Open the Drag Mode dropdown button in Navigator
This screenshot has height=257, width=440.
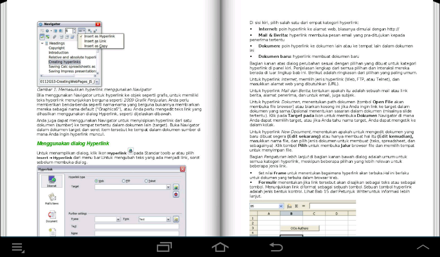(82, 31)
